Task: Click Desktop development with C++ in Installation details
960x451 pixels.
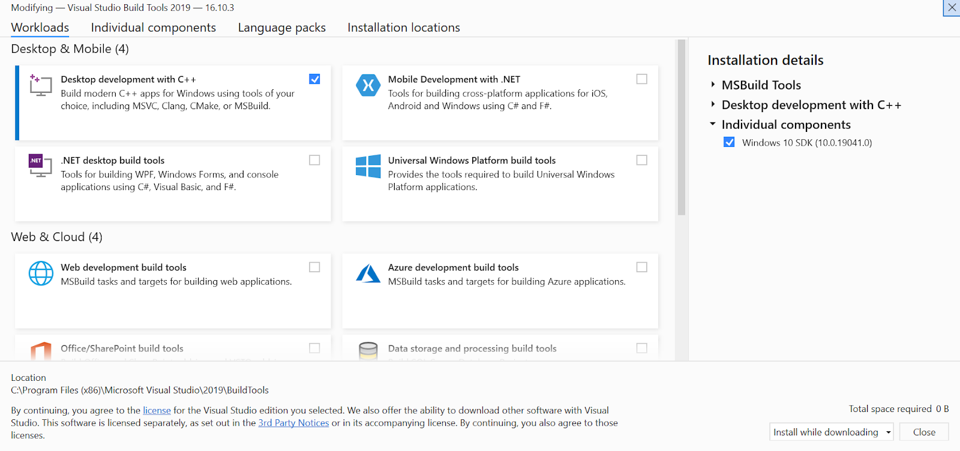Action: point(811,104)
